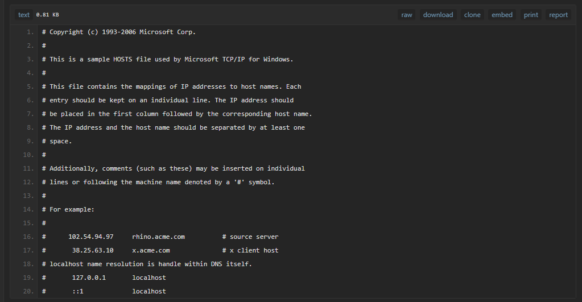Image resolution: width=582 pixels, height=302 pixels.
Task: Click the x.acme.com host entry
Action: coord(151,250)
